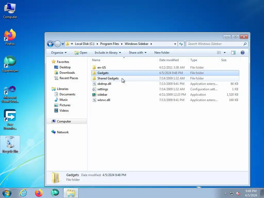Viewport: 264px width, 198px height.
Task: Click the sidebar application icon
Action: pos(94,94)
